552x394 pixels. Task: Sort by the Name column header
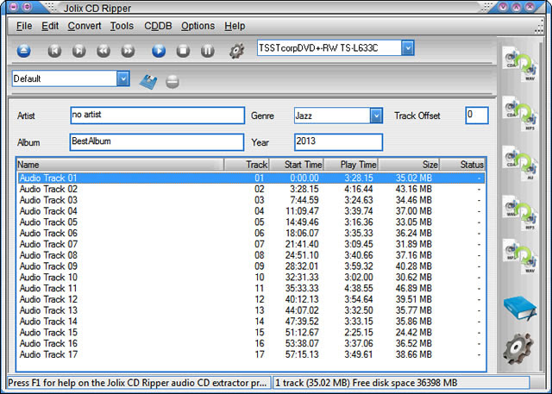pyautogui.click(x=120, y=165)
